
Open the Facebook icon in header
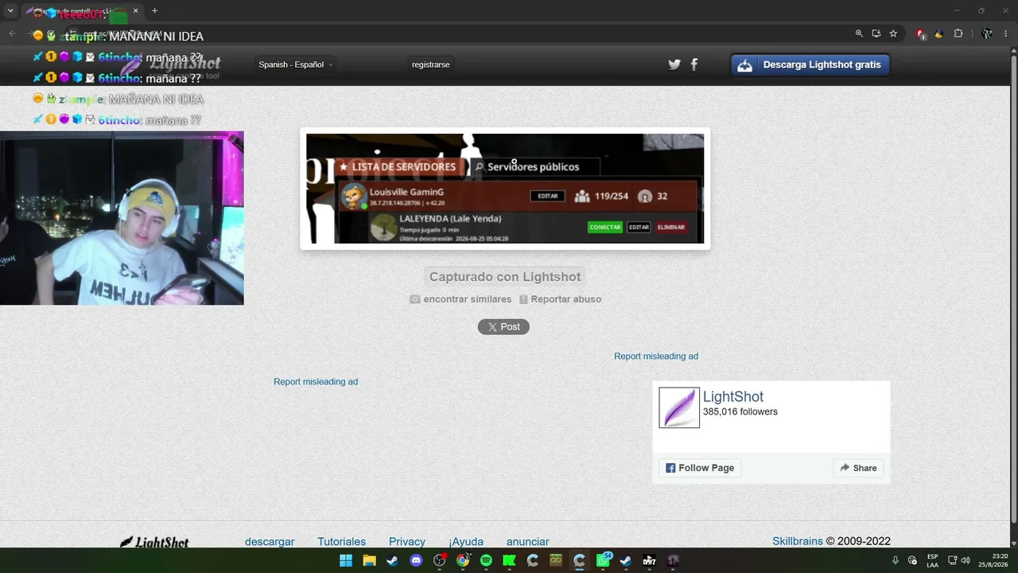(x=694, y=64)
